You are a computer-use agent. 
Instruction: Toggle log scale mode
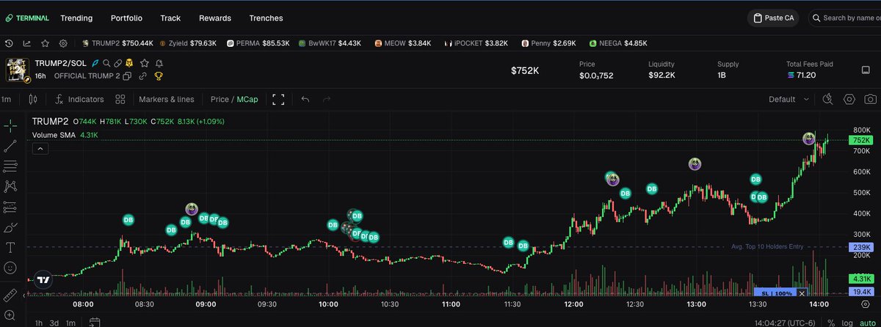846,323
